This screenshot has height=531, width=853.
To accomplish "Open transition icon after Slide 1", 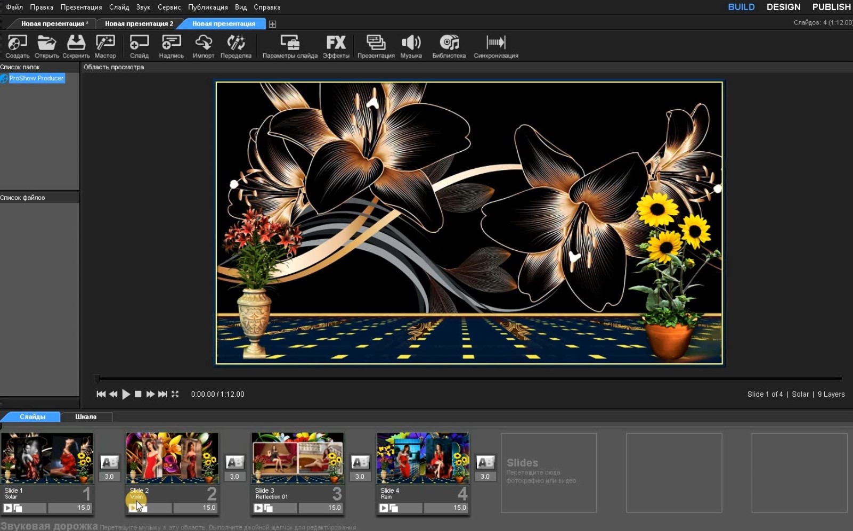I will pos(109,462).
